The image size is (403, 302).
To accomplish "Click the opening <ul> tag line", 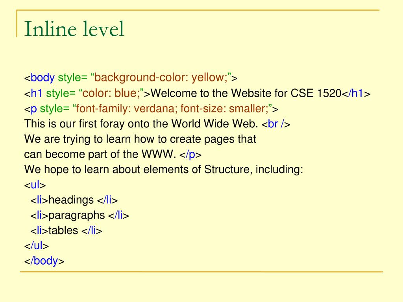I will (x=35, y=185).
